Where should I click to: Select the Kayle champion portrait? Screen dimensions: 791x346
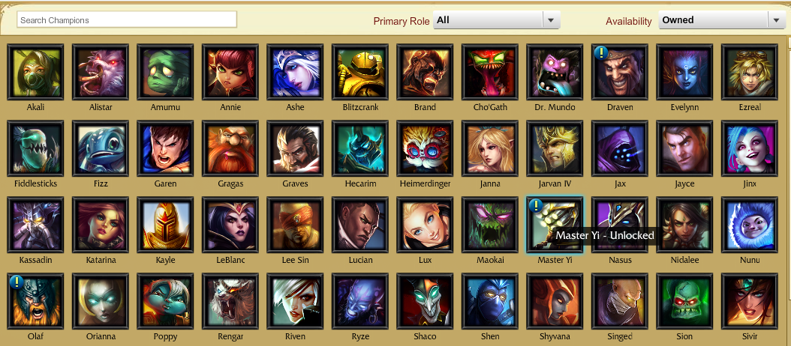(x=165, y=225)
